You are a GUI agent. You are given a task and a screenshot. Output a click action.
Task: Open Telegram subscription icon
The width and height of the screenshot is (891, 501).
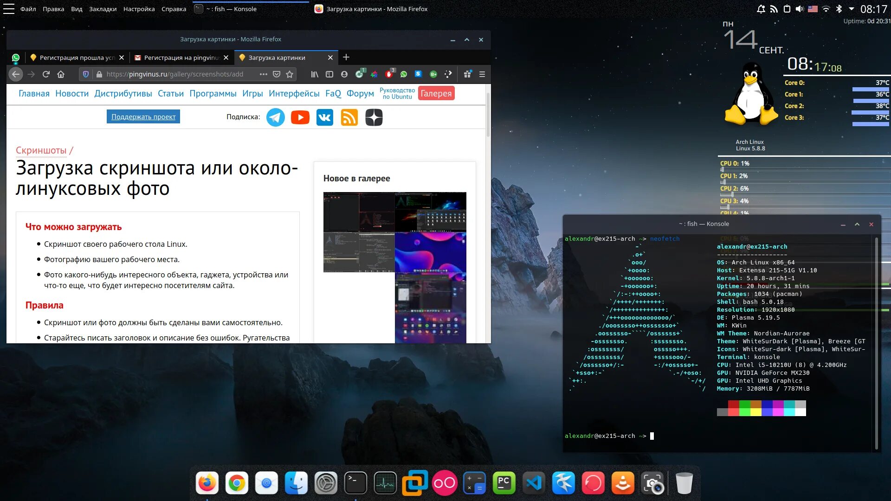276,117
